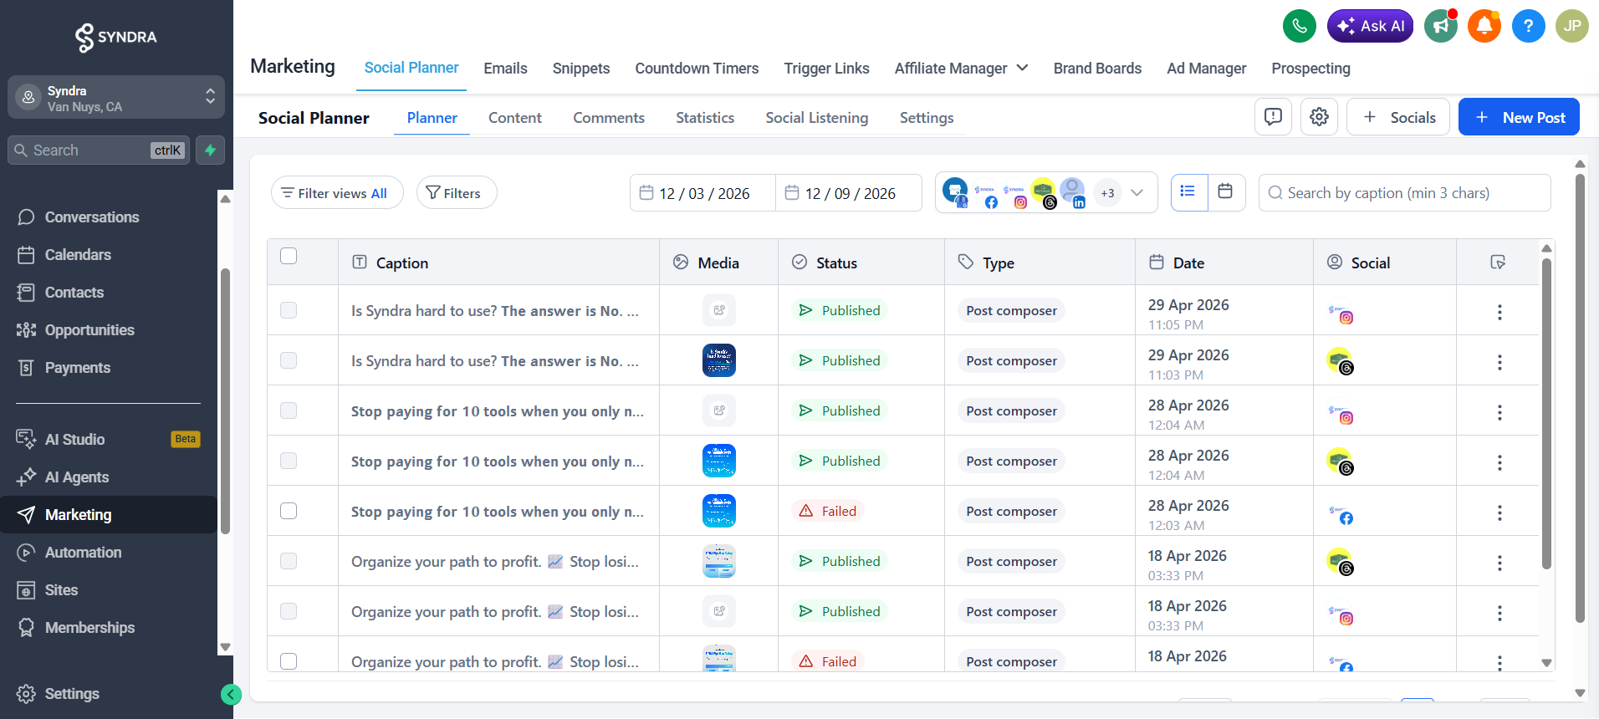Collapse the sidebar with green arrow button

pos(231,694)
